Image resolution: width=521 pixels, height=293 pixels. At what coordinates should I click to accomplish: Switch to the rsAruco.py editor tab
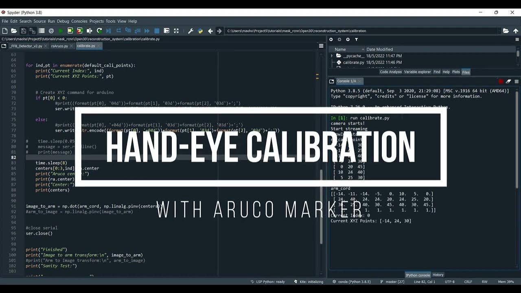coord(59,46)
